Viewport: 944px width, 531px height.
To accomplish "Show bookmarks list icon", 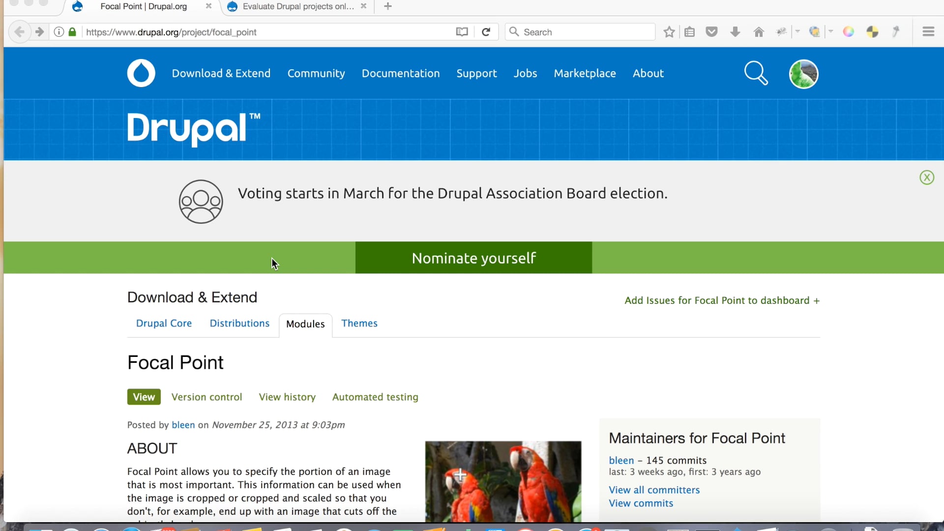I will pos(690,32).
